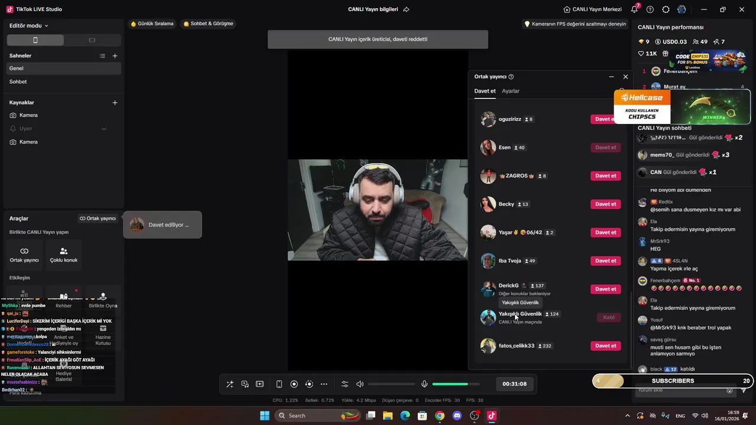Mute the speaker volume icon
This screenshot has height=425, width=756.
[360, 384]
